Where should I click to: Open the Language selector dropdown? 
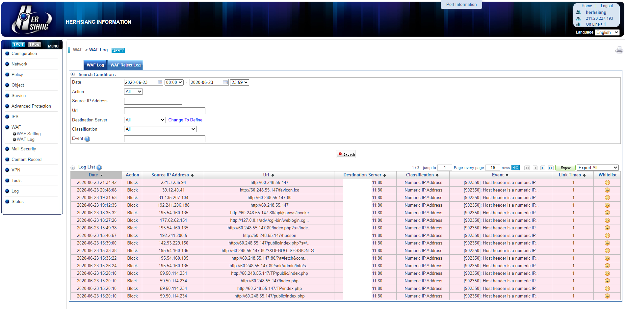point(607,32)
